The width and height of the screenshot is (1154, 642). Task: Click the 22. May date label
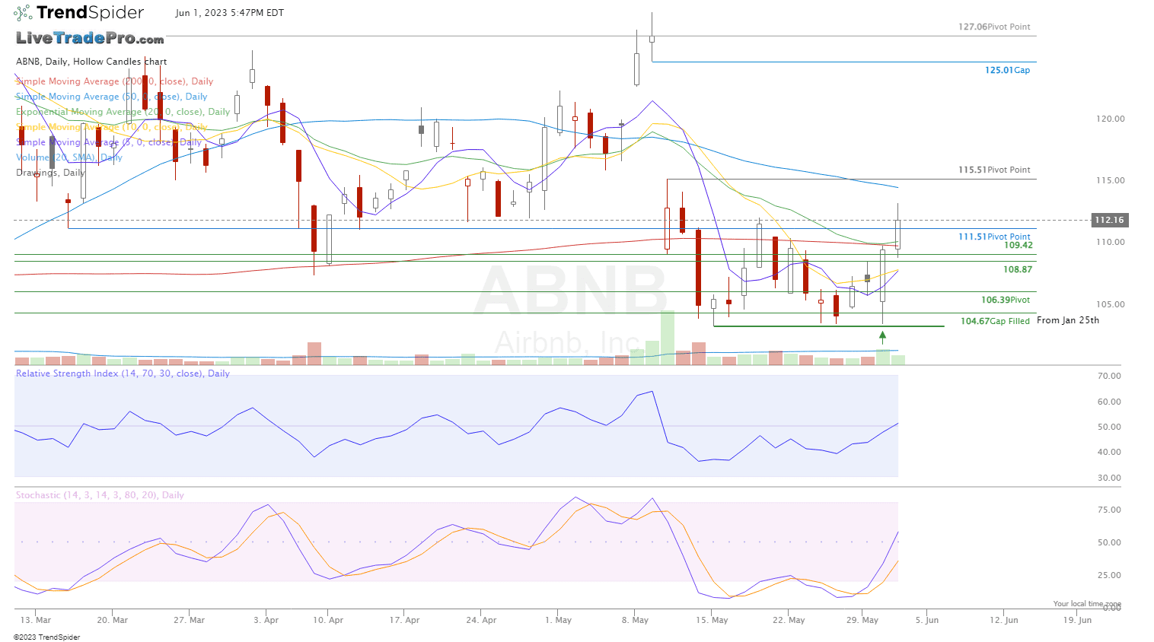click(x=789, y=620)
